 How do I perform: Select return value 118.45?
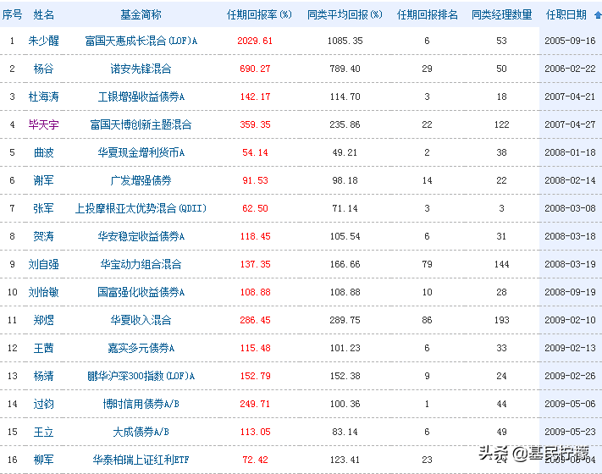coord(255,236)
